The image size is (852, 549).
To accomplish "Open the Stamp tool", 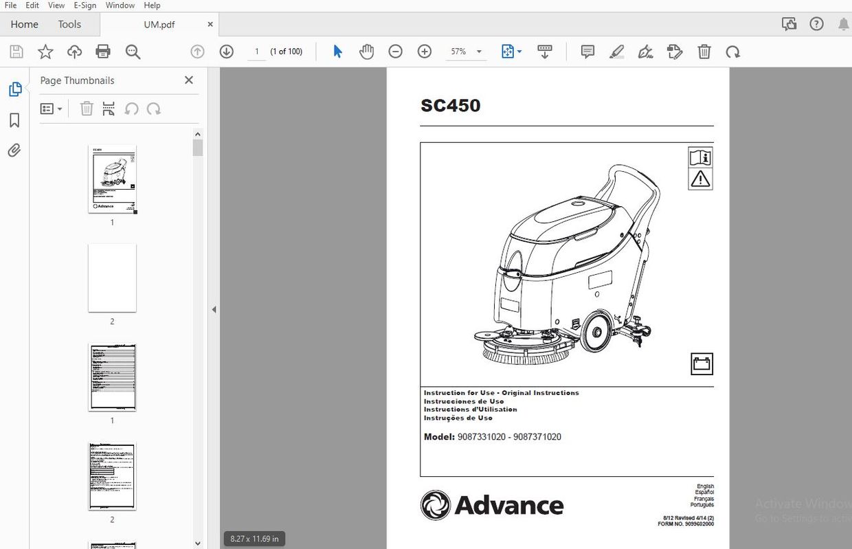I will (675, 51).
